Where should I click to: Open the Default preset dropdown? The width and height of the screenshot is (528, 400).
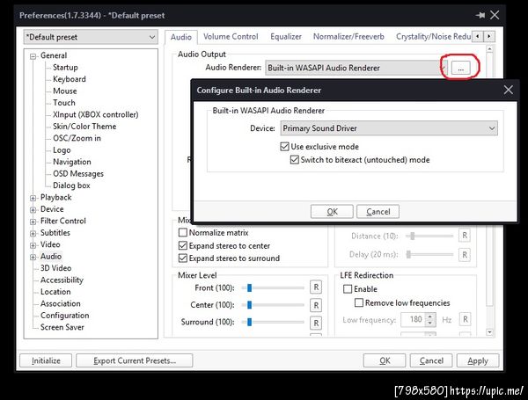click(91, 37)
